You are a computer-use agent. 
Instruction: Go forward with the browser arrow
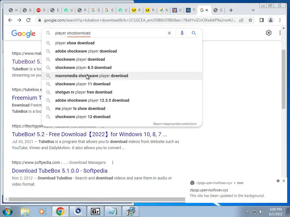19,20
